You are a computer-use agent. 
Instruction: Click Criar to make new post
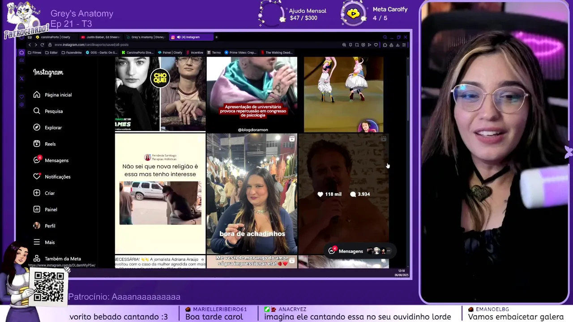coord(44,193)
